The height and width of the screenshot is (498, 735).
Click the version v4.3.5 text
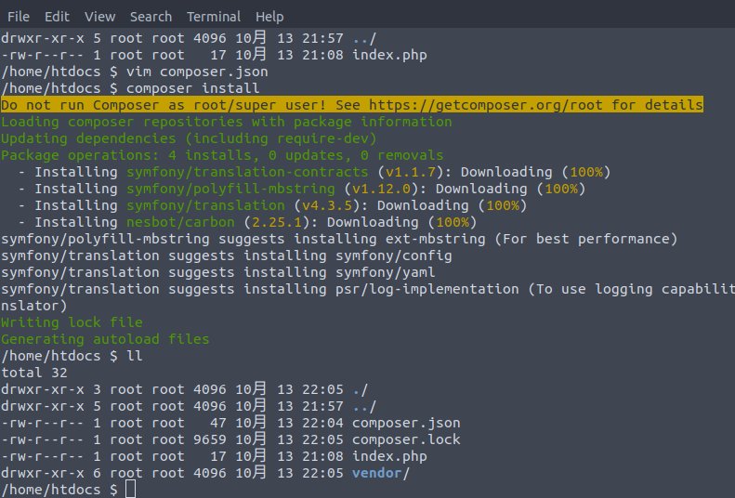tap(327, 205)
